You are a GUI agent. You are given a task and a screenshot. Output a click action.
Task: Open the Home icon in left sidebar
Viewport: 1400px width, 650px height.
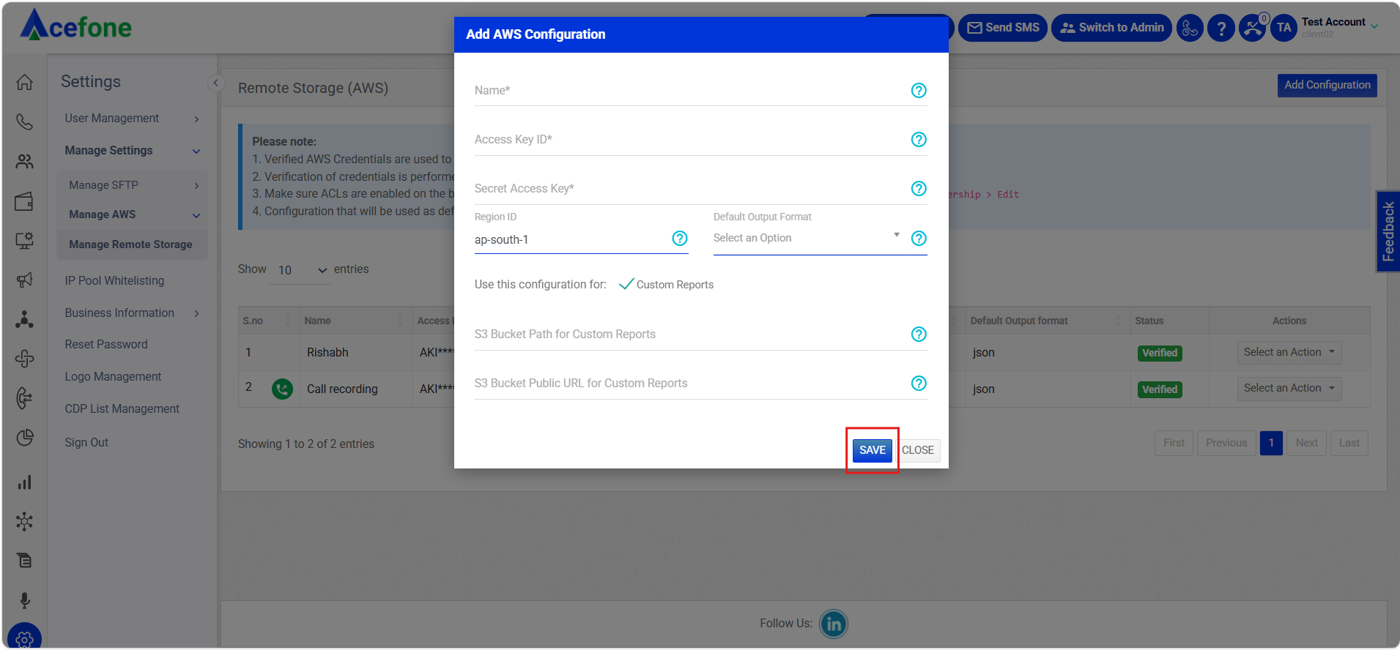(24, 82)
